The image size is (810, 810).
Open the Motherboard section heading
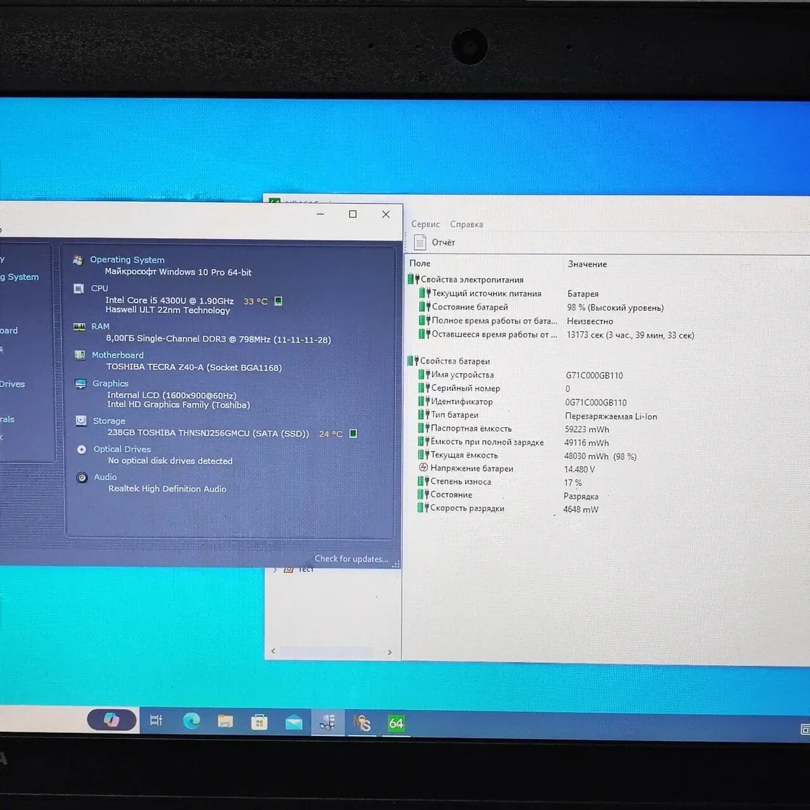coord(117,355)
